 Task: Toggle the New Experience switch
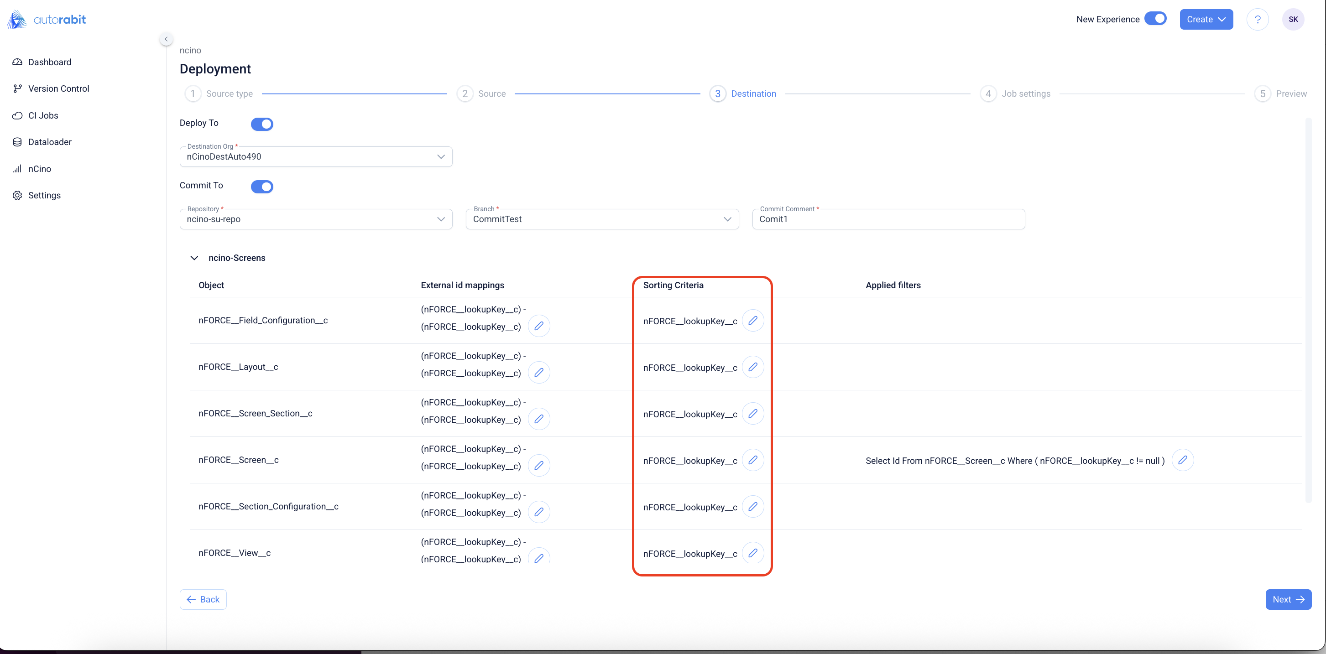(1155, 19)
